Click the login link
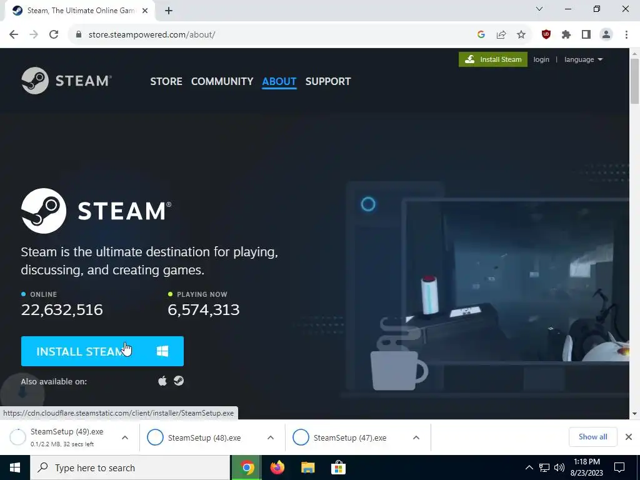This screenshot has width=640, height=480. [541, 59]
